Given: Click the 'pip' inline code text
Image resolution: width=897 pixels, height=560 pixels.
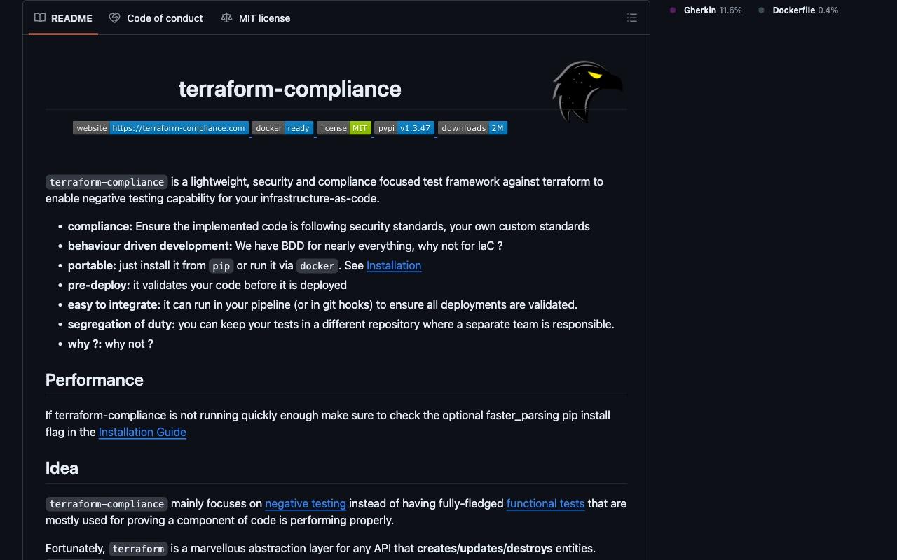Looking at the screenshot, I should pos(221,266).
